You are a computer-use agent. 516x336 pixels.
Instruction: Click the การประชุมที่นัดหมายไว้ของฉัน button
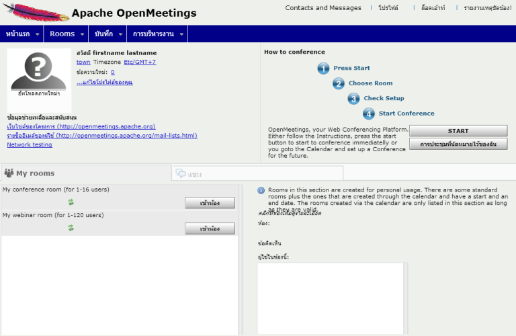click(x=458, y=144)
